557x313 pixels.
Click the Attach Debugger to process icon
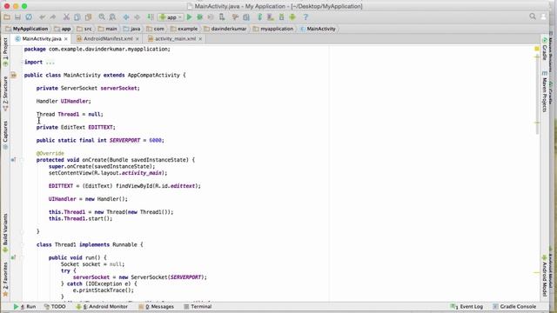point(222,17)
